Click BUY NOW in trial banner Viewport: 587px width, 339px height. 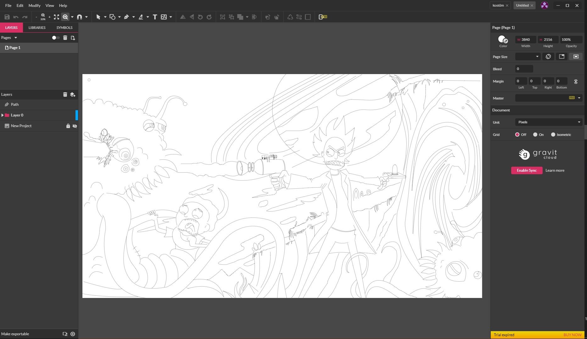[573, 335]
